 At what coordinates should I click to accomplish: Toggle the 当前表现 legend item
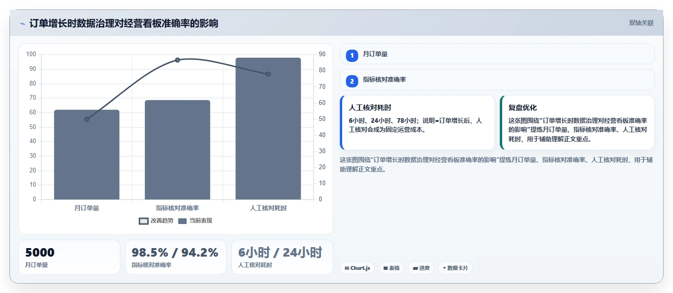pos(195,221)
